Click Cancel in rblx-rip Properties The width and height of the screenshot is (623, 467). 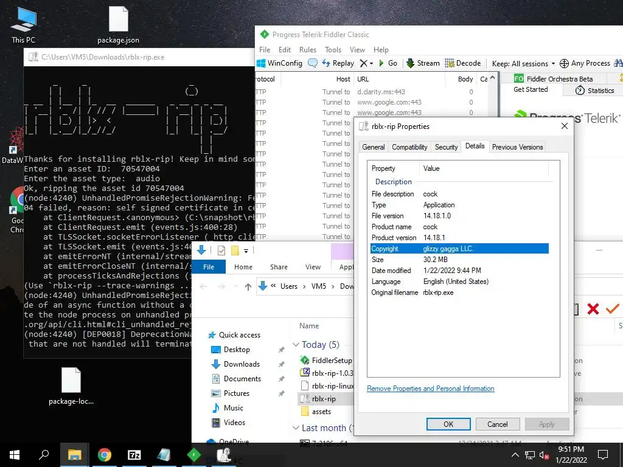pyautogui.click(x=498, y=424)
